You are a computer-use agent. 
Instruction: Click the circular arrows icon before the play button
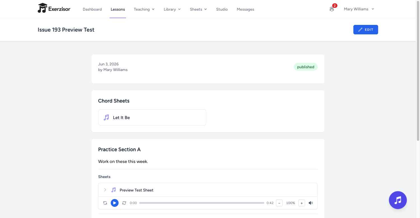[x=105, y=203]
